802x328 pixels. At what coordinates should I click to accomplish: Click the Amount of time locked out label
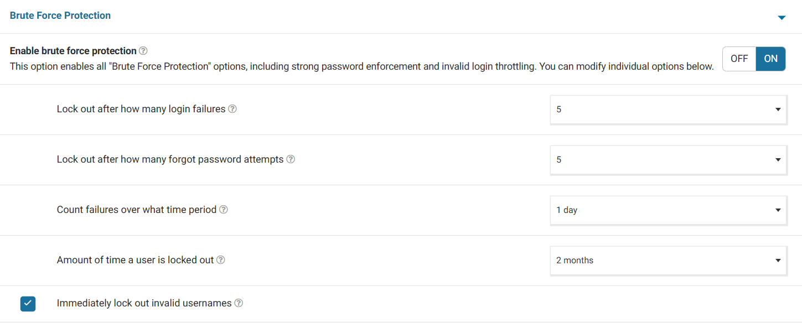point(135,260)
